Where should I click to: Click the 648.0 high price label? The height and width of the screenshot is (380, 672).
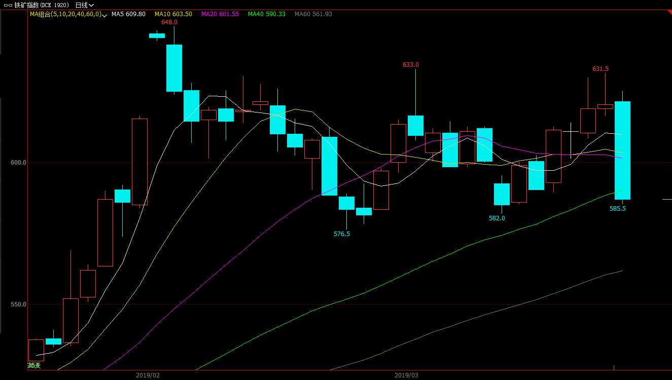coord(169,22)
